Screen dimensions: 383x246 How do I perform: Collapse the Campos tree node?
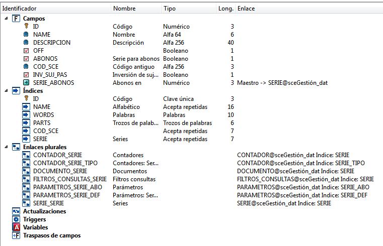(x=6, y=18)
